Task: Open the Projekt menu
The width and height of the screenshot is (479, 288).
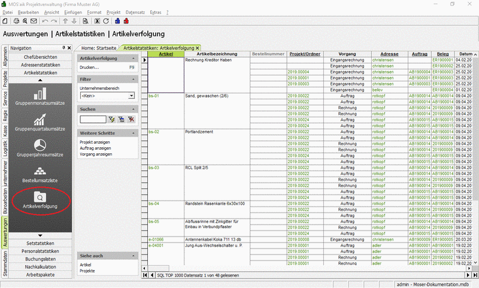Action: tap(113, 12)
